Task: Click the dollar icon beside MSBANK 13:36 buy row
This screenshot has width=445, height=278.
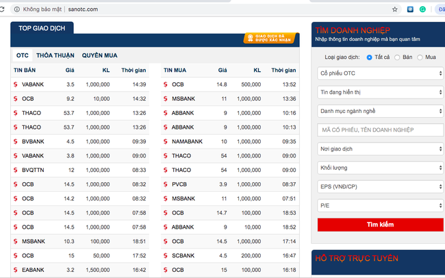Action: coord(166,99)
